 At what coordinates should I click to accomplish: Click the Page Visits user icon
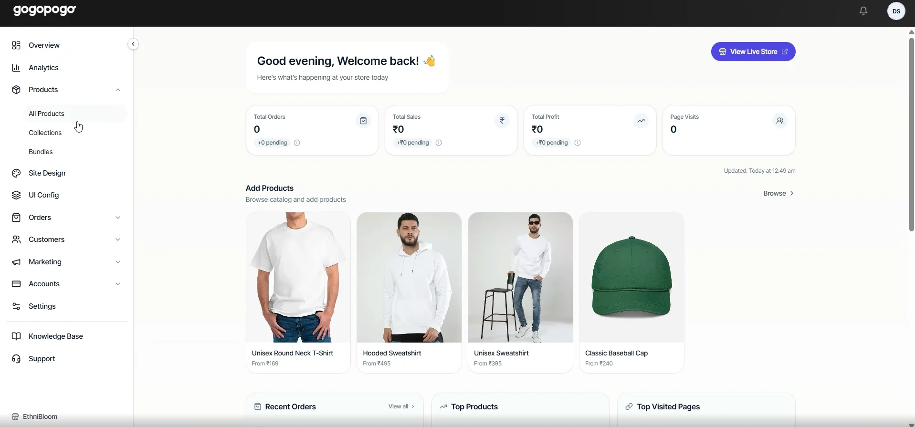pos(780,121)
